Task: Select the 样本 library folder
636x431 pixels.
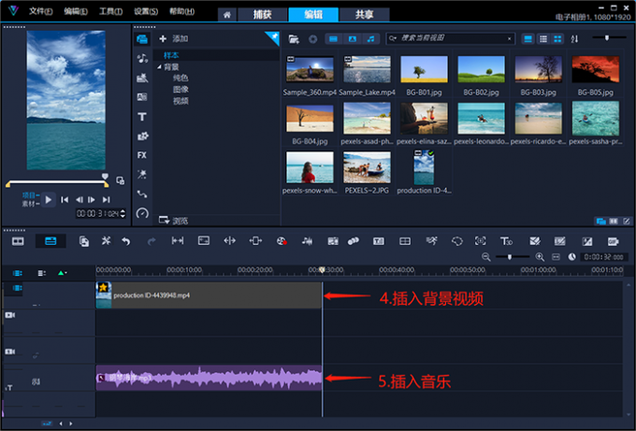Action: tap(171, 55)
